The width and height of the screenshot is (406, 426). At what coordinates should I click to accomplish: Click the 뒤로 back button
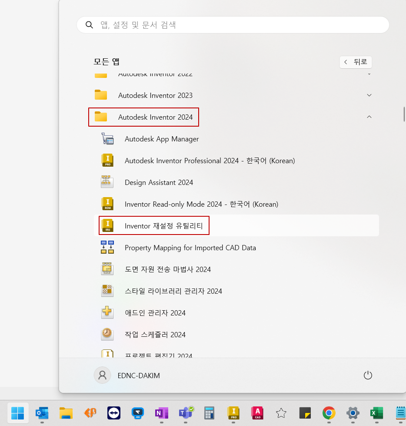[356, 62]
